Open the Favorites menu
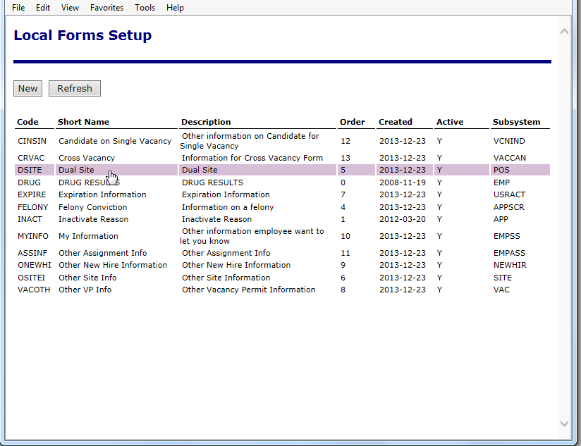The height and width of the screenshot is (446, 581). click(106, 8)
